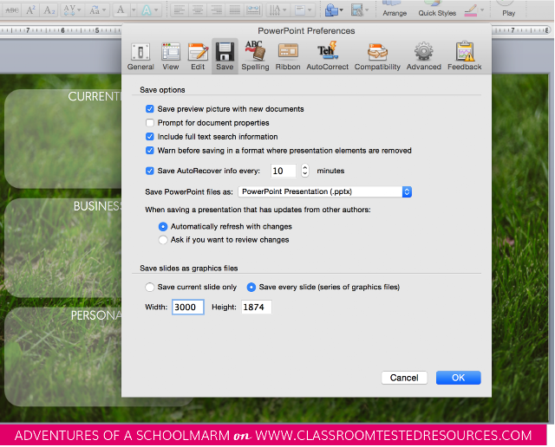555x447 pixels.
Task: Expand the shape line color dropdown arrow
Action: click(x=482, y=10)
